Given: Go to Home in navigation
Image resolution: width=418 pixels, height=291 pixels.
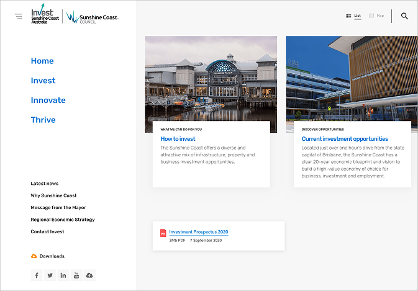Looking at the screenshot, I should (42, 61).
